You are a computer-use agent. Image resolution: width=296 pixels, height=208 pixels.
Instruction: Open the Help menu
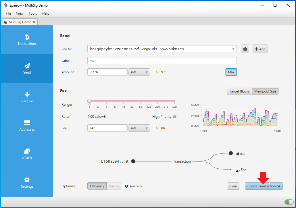tap(46, 14)
